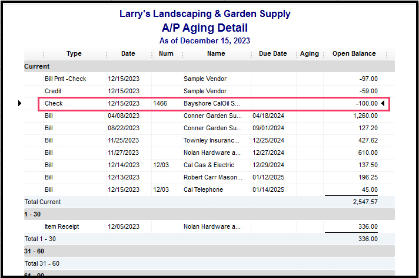
Task: Select the Robert Carr Mason... vendor name
Action: click(213, 177)
